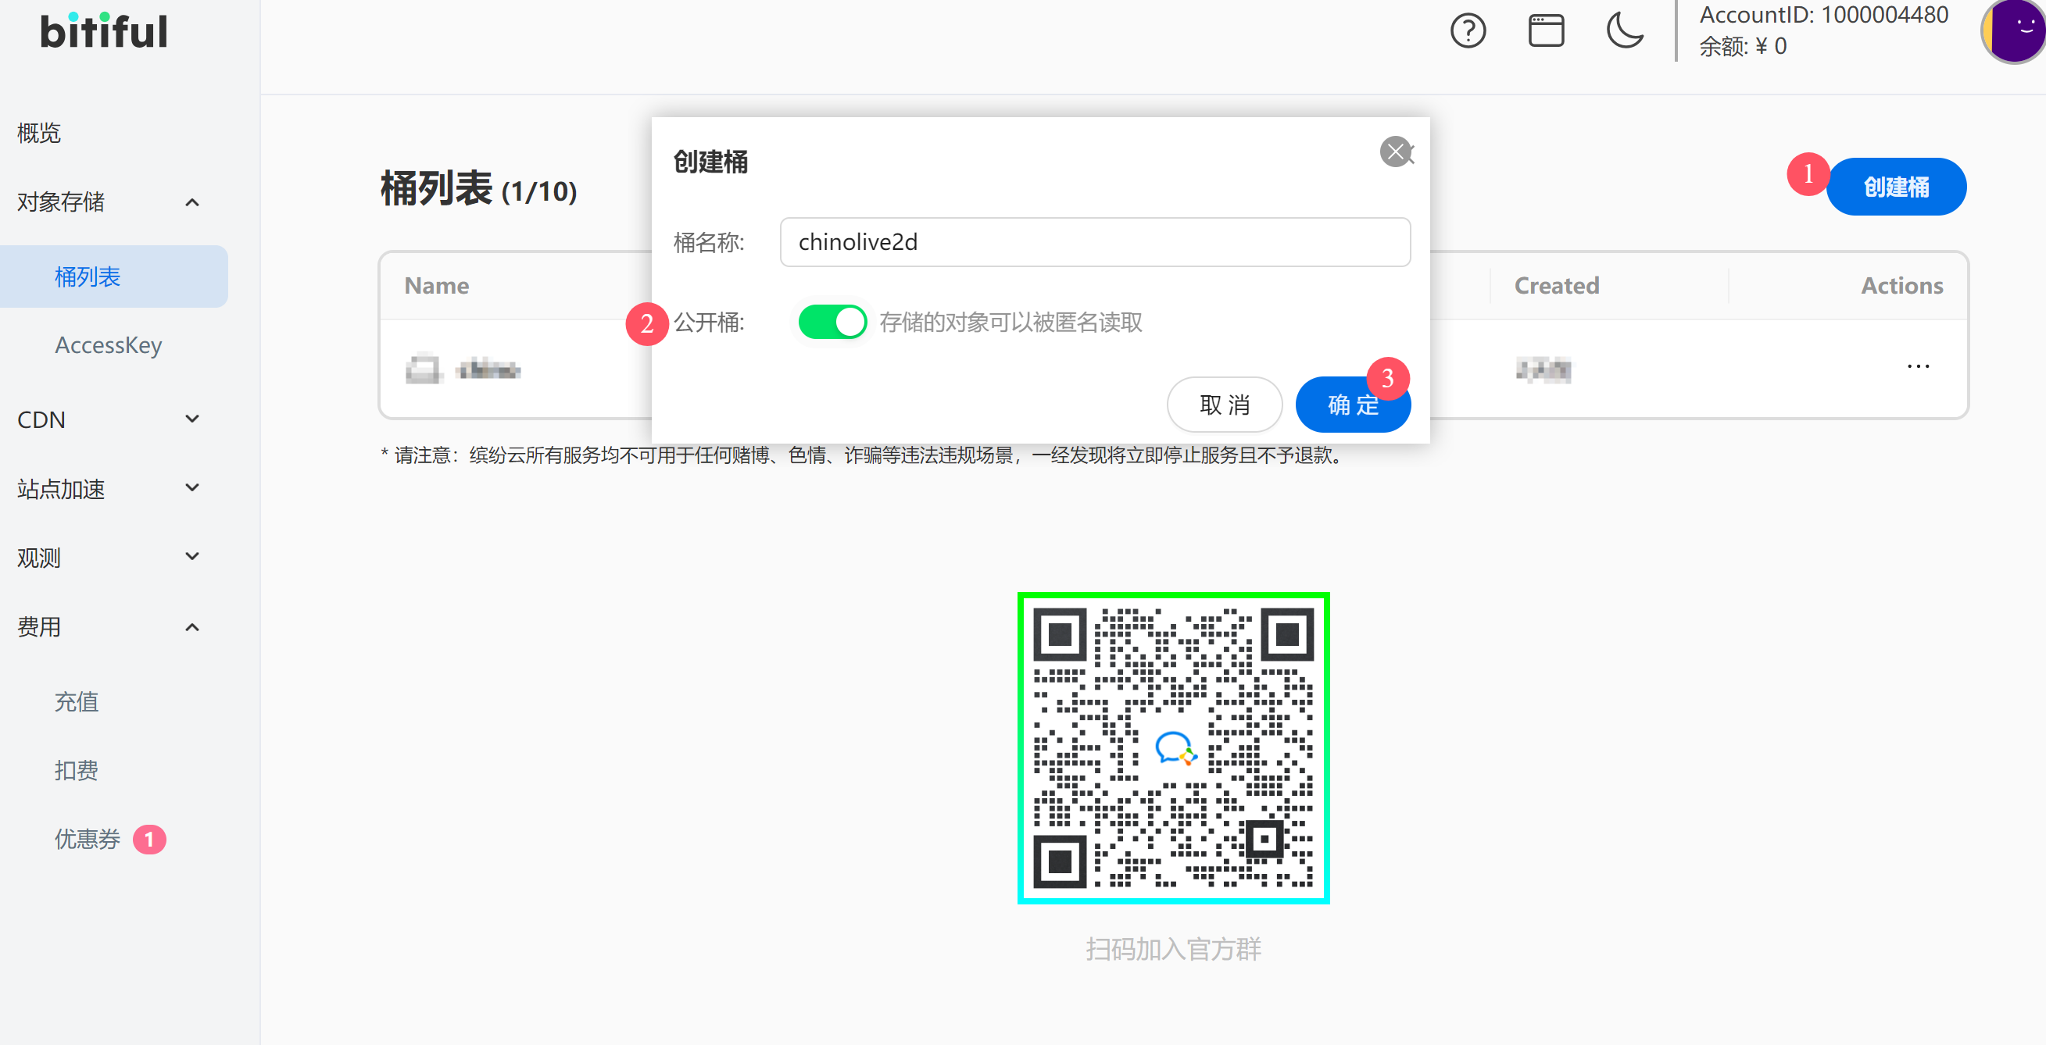Go to the 充值 recharge page
Screen dimensions: 2046x1045
point(77,701)
